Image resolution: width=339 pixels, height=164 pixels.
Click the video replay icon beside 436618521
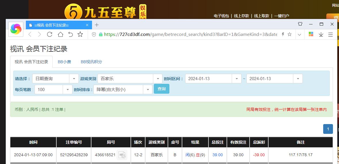tap(122, 155)
